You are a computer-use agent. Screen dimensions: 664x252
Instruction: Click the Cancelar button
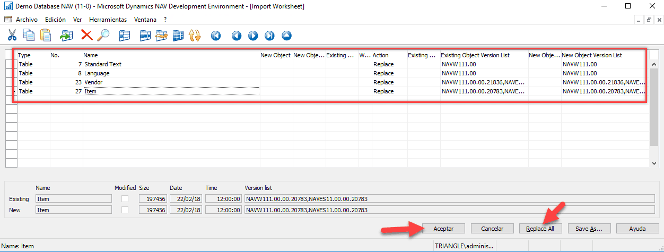(492, 229)
